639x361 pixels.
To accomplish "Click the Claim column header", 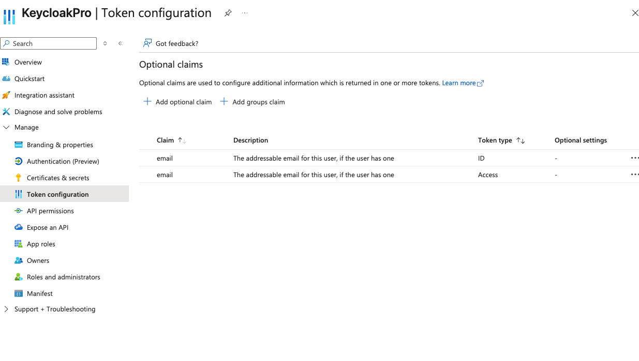I will [166, 140].
